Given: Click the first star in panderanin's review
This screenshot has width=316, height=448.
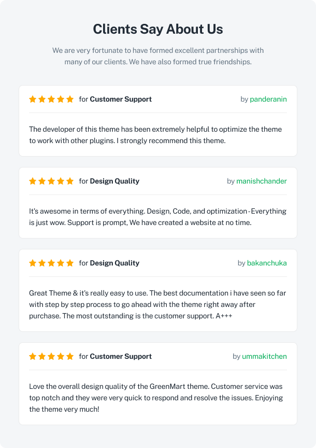Looking at the screenshot, I should [x=33, y=99].
